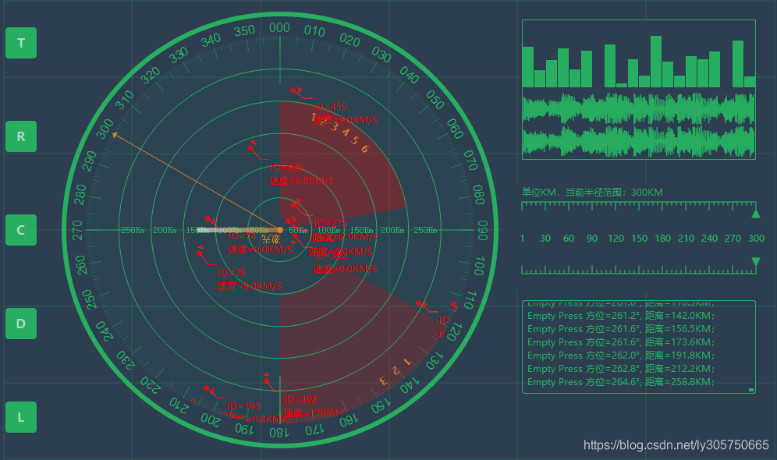Click the 200Km ring label on right axis
Image resolution: width=777 pixels, height=460 pixels.
pos(392,230)
